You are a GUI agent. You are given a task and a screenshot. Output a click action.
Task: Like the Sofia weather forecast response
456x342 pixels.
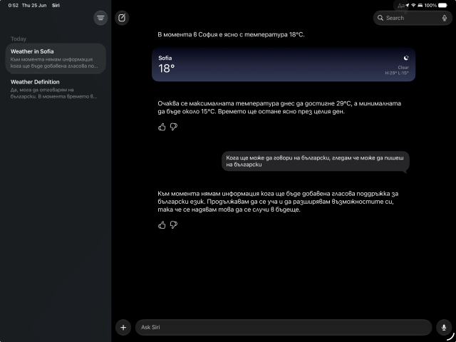tap(162, 127)
